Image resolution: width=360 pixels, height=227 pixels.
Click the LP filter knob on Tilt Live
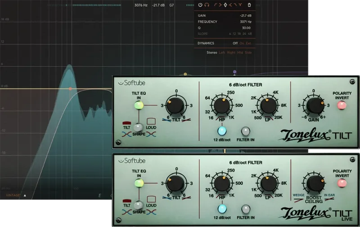[268, 183]
